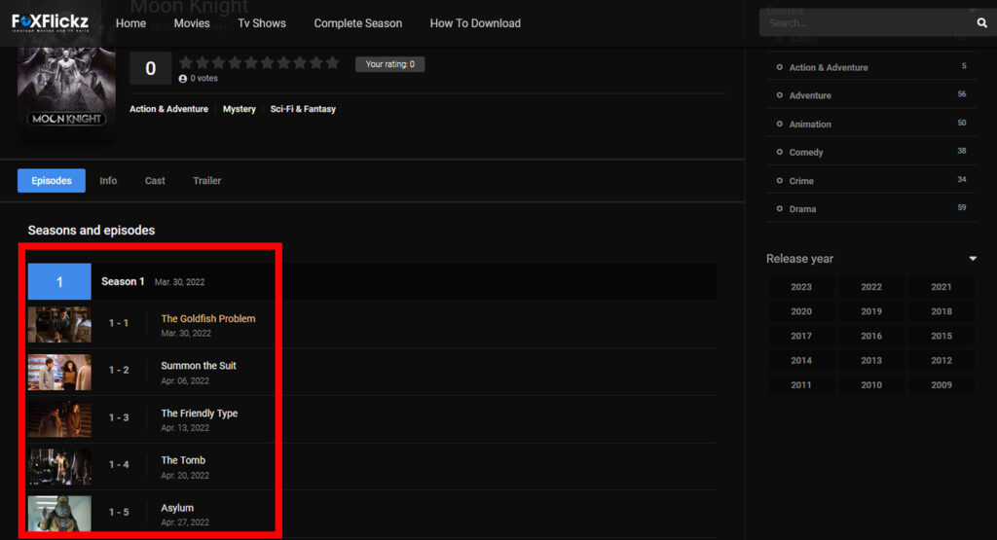Image resolution: width=997 pixels, height=540 pixels.
Task: Switch to the Cast tab
Action: [155, 180]
